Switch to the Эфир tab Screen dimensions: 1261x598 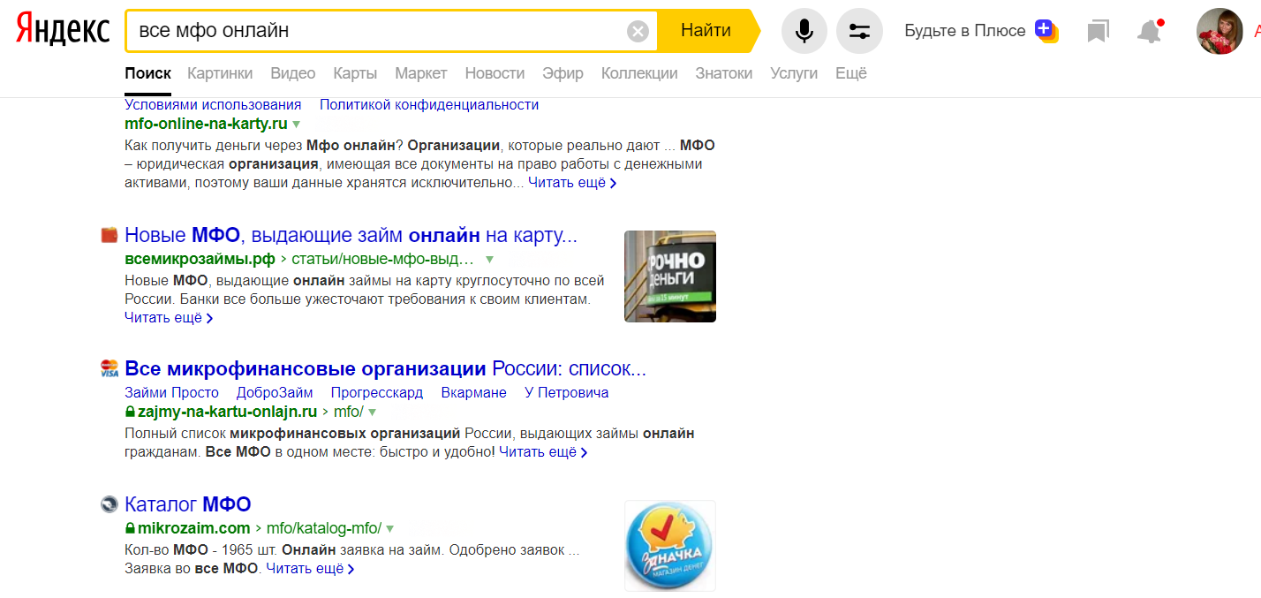(x=563, y=73)
